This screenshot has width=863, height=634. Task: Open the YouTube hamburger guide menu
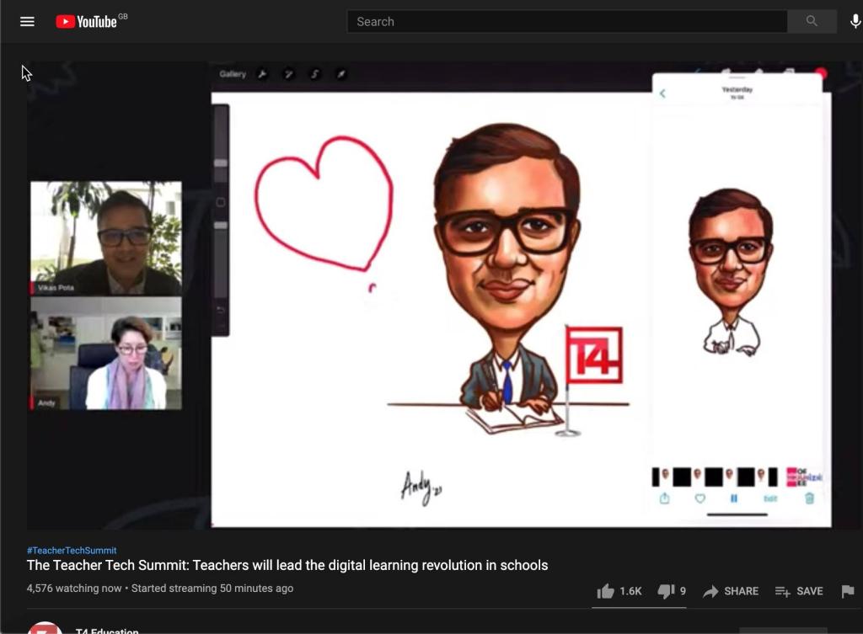pyautogui.click(x=27, y=22)
